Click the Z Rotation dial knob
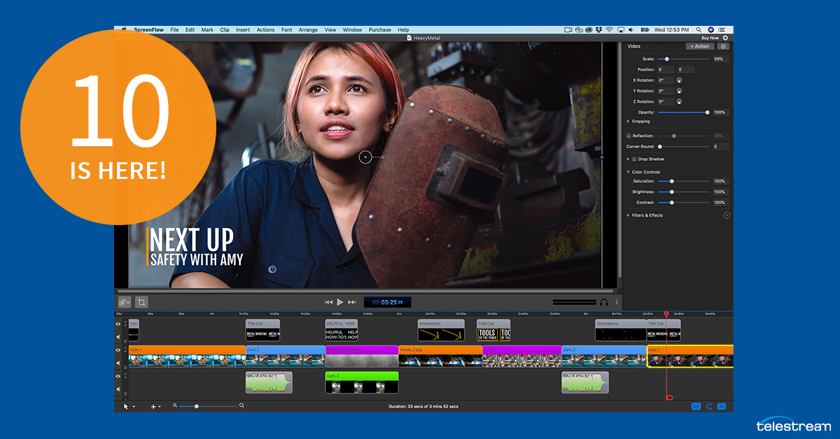Viewport: 840px width, 439px height. tap(679, 101)
